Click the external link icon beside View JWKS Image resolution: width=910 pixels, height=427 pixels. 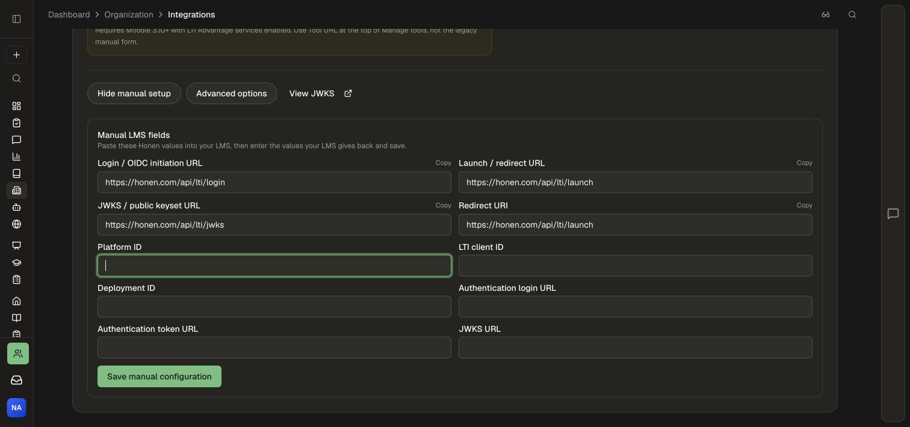click(x=348, y=93)
